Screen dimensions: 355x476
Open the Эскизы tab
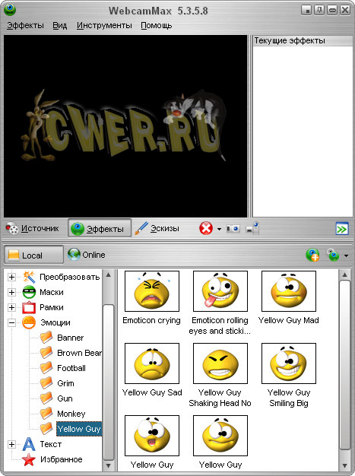(157, 228)
